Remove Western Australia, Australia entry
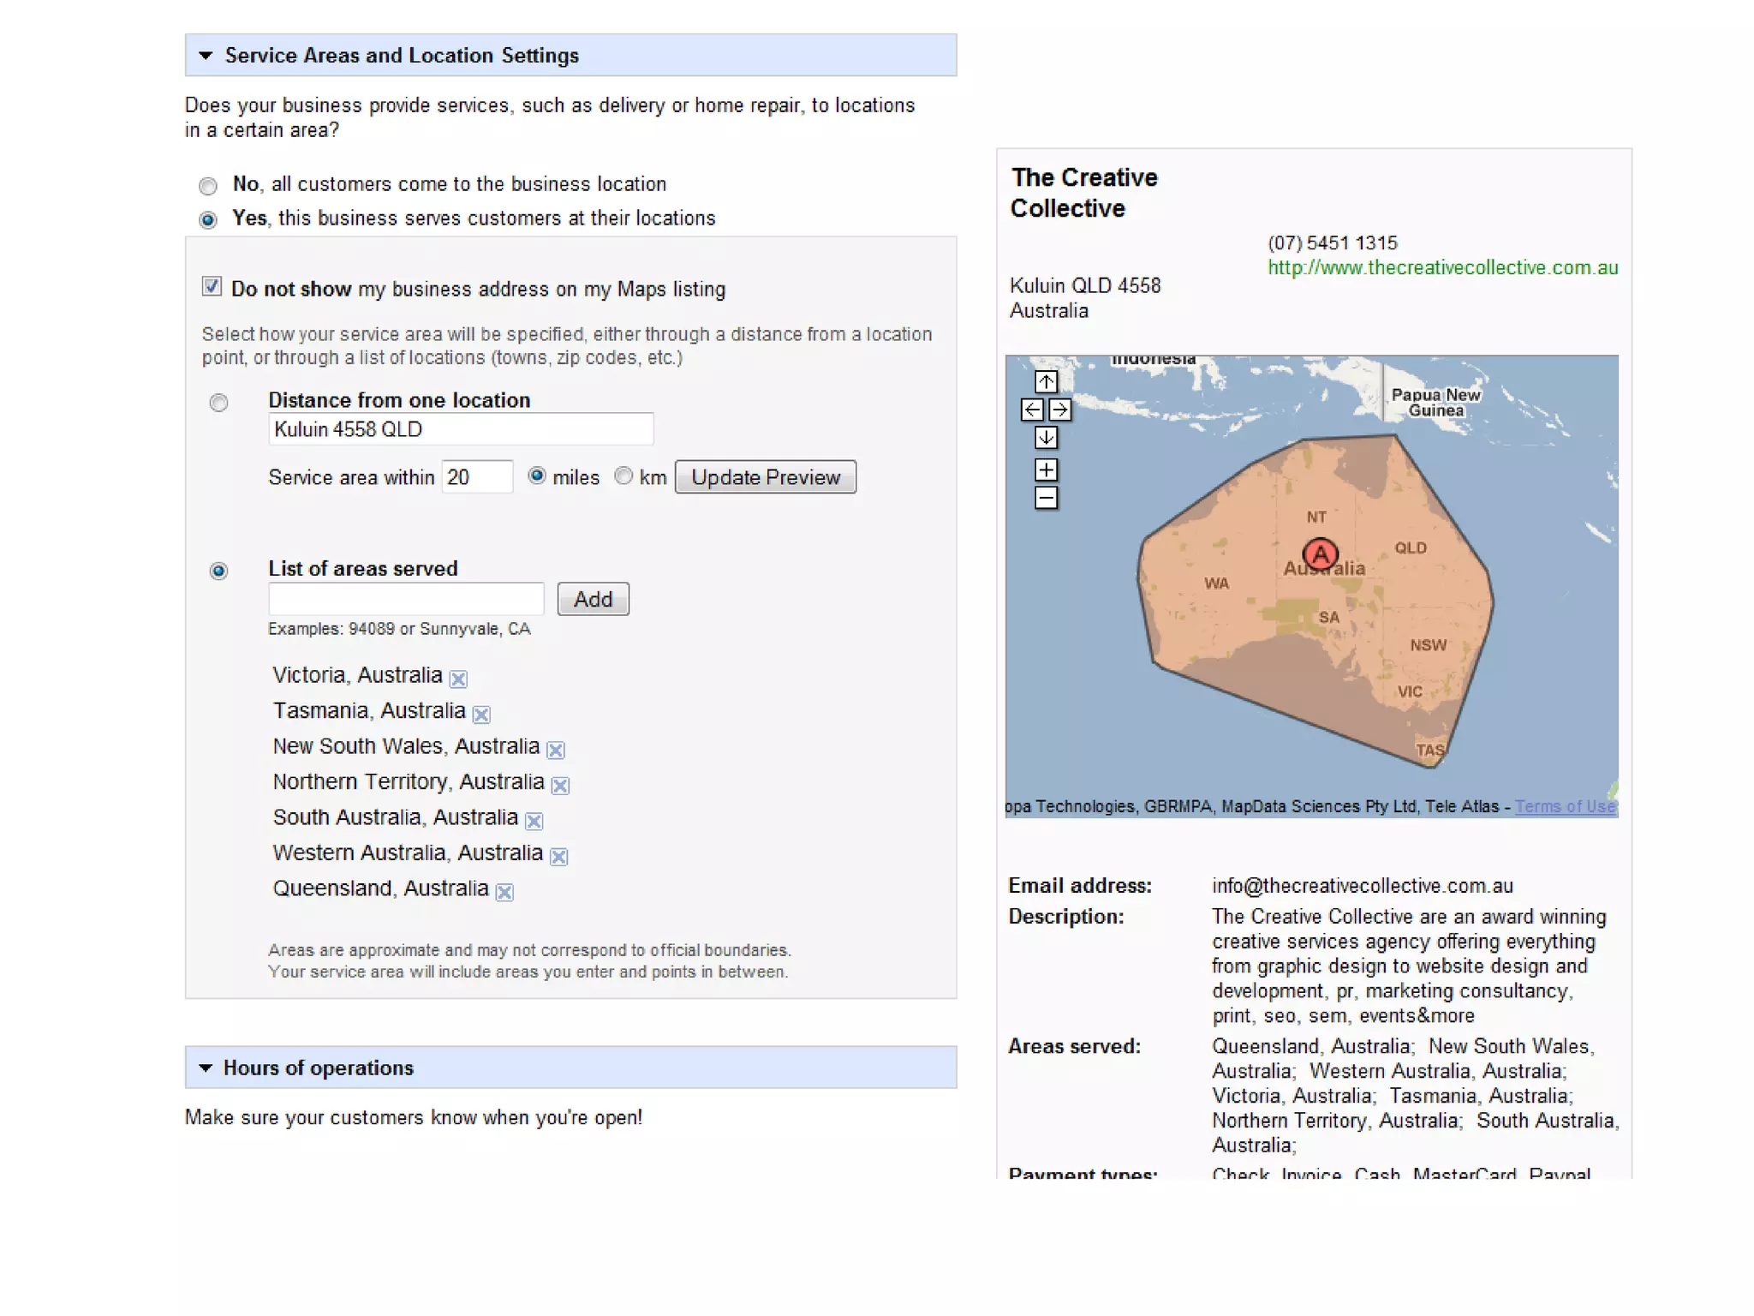Image resolution: width=1754 pixels, height=1316 pixels. pos(558,857)
